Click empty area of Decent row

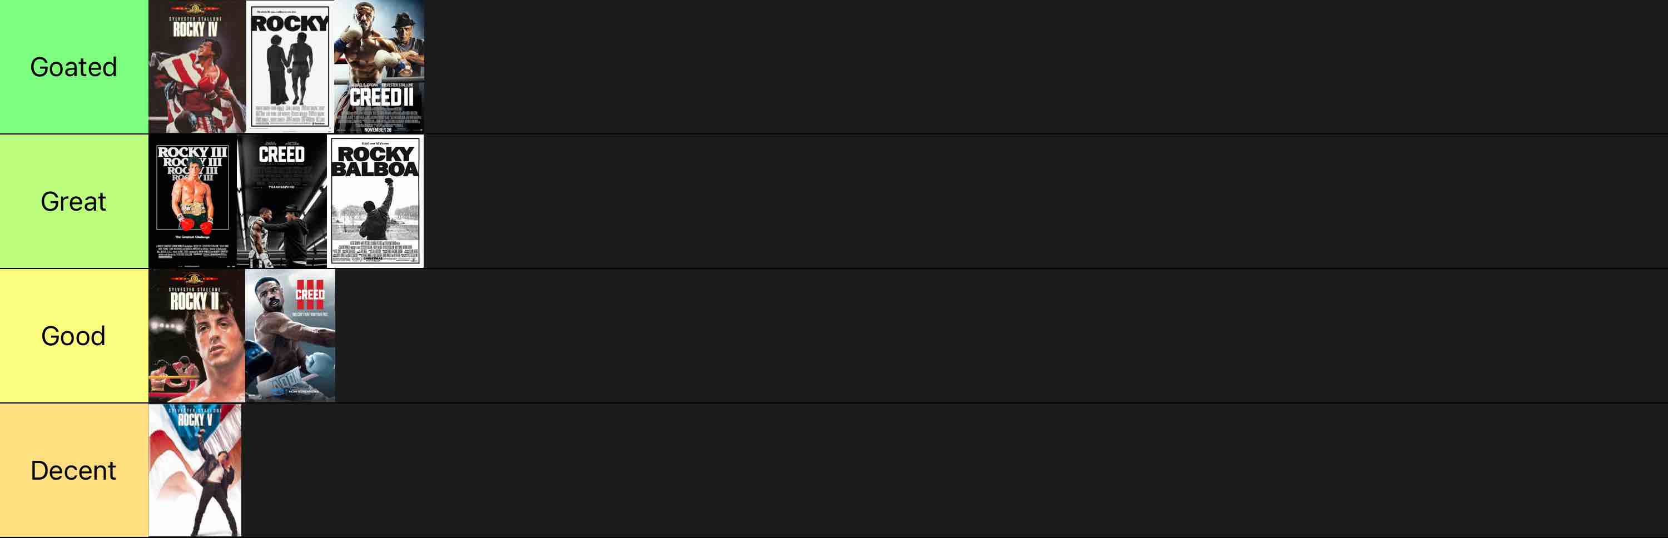(955, 471)
